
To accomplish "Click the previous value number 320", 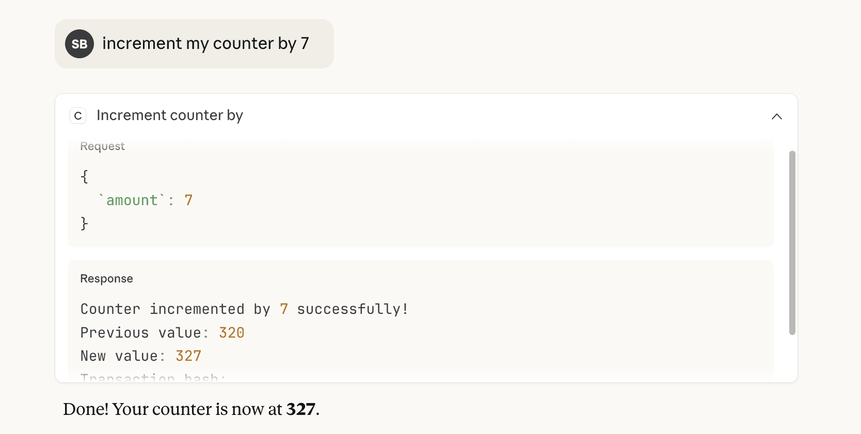I will 231,333.
